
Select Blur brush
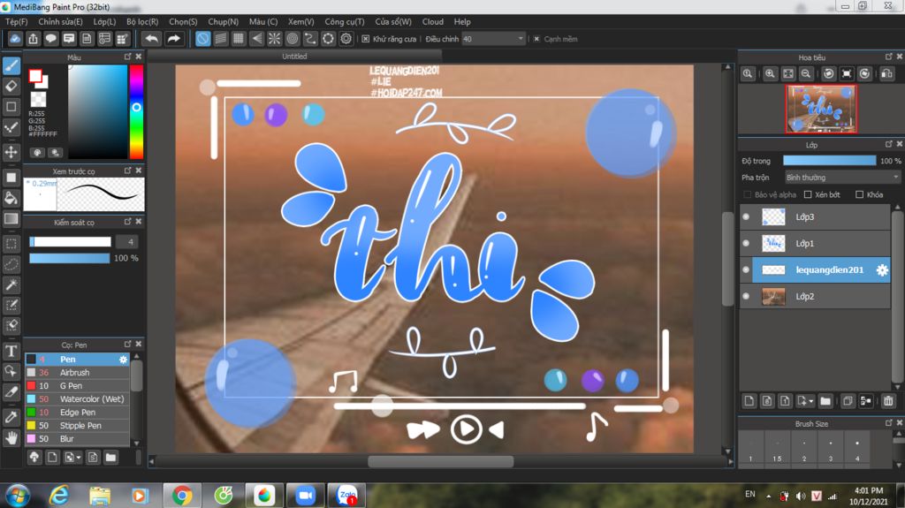tap(78, 439)
